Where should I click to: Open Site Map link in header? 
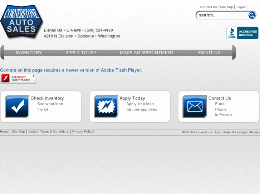coord(226,7)
